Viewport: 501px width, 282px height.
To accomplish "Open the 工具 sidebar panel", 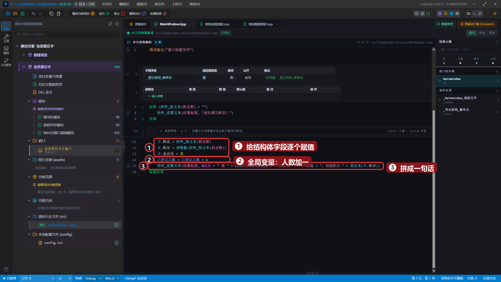I will [x=6, y=38].
